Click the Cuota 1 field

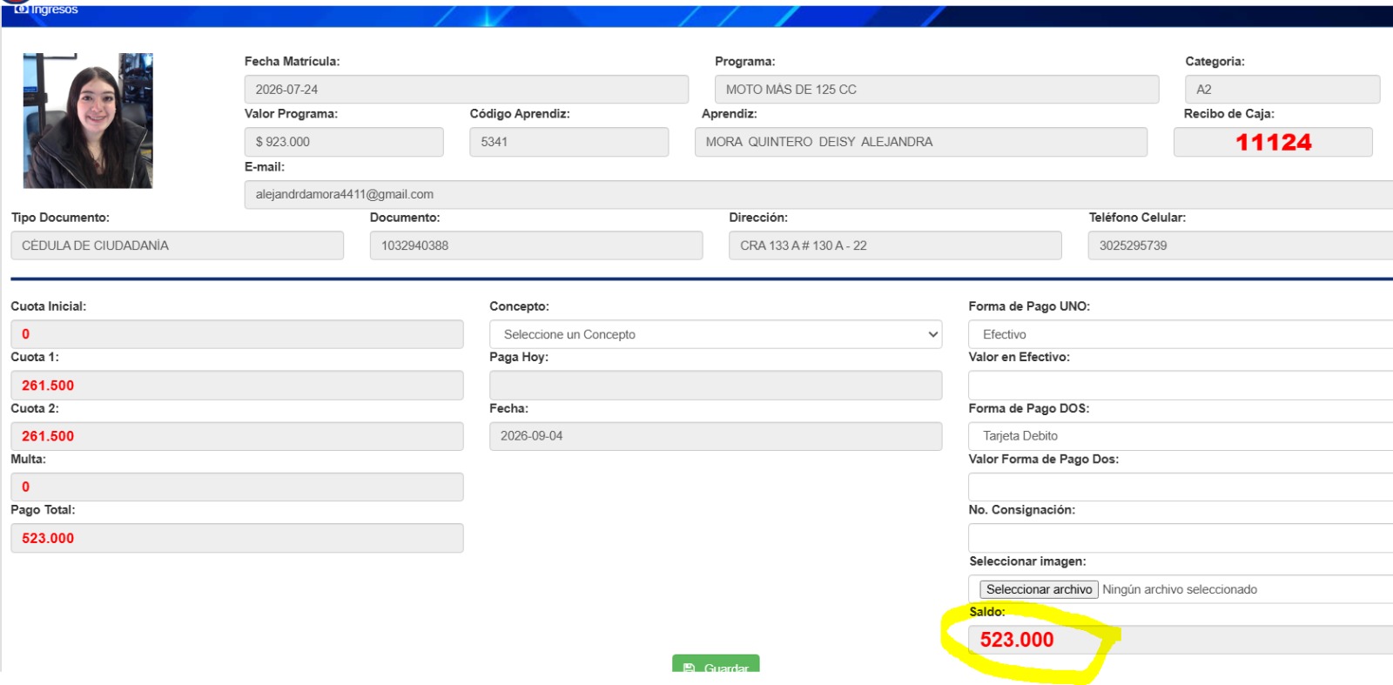pos(237,386)
